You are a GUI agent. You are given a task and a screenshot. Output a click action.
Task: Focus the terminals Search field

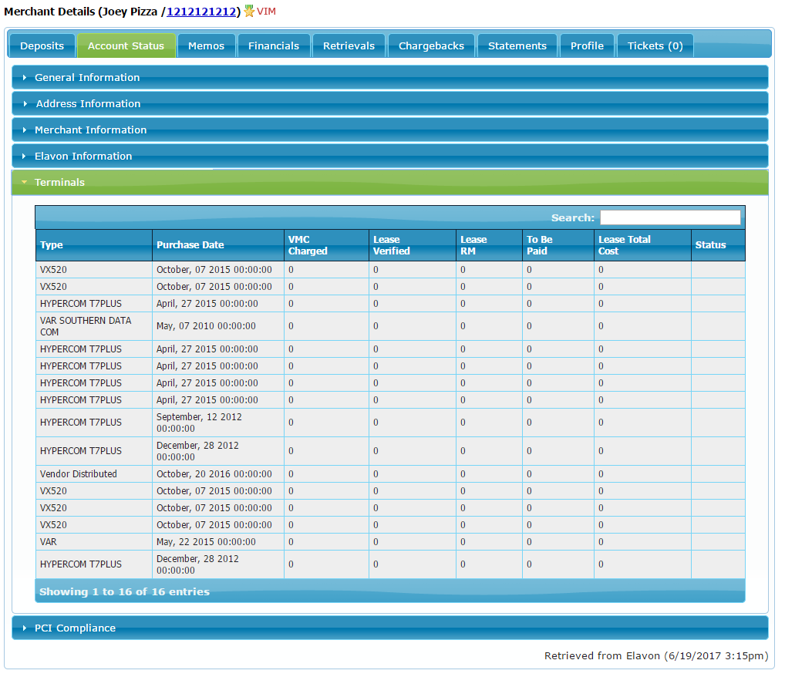point(670,217)
